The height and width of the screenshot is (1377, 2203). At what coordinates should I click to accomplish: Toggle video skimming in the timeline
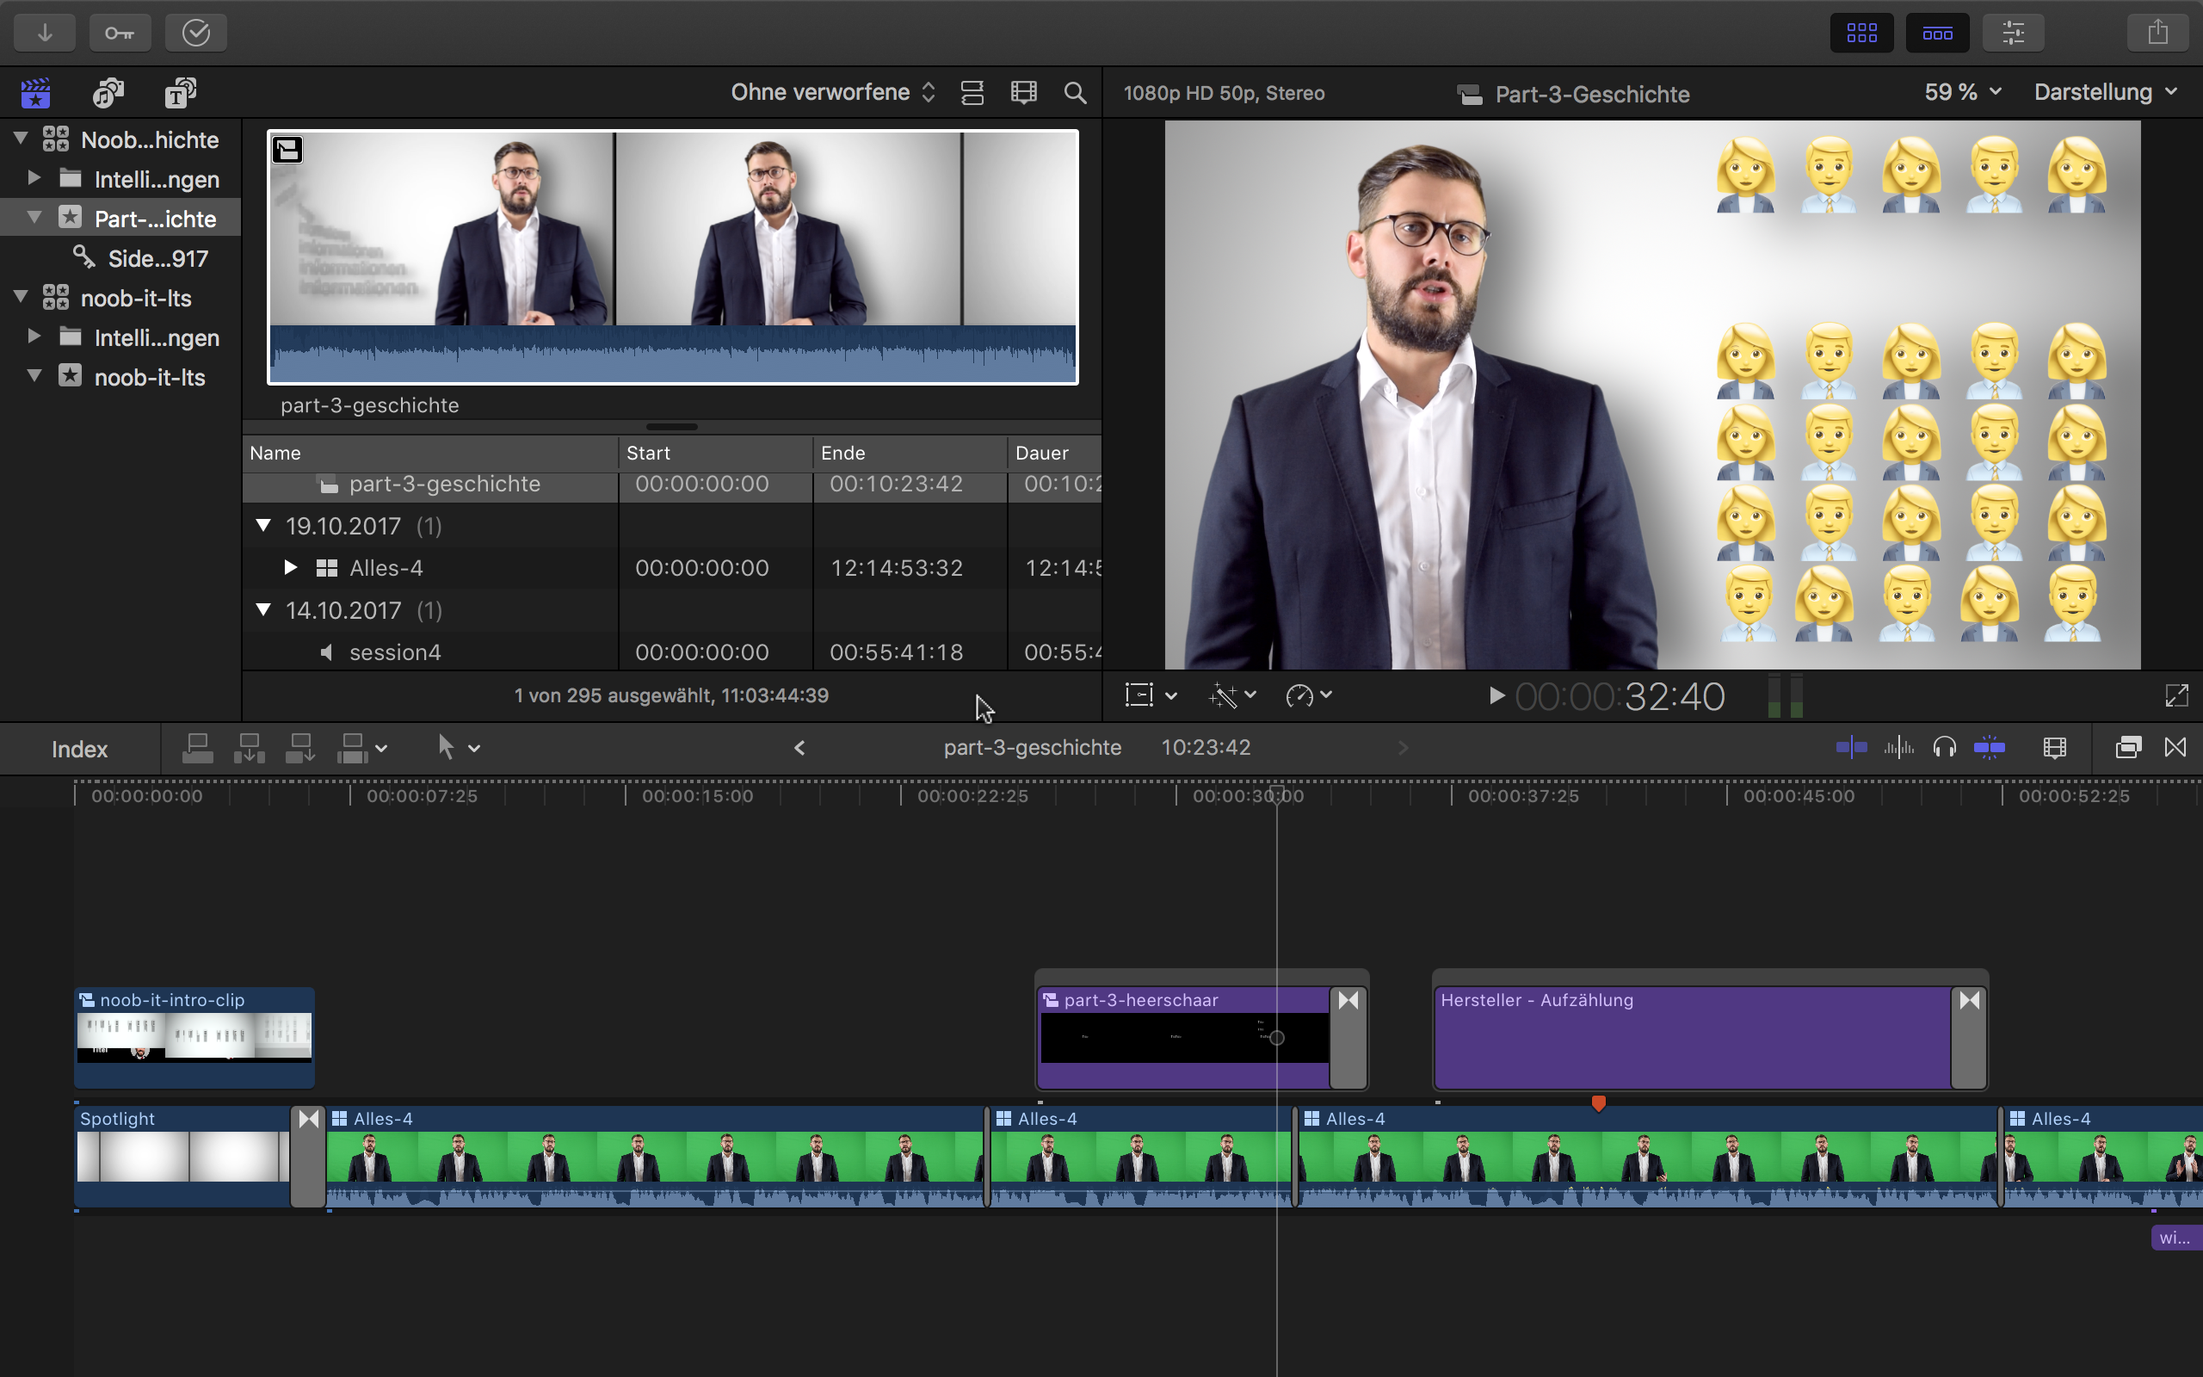point(1852,748)
